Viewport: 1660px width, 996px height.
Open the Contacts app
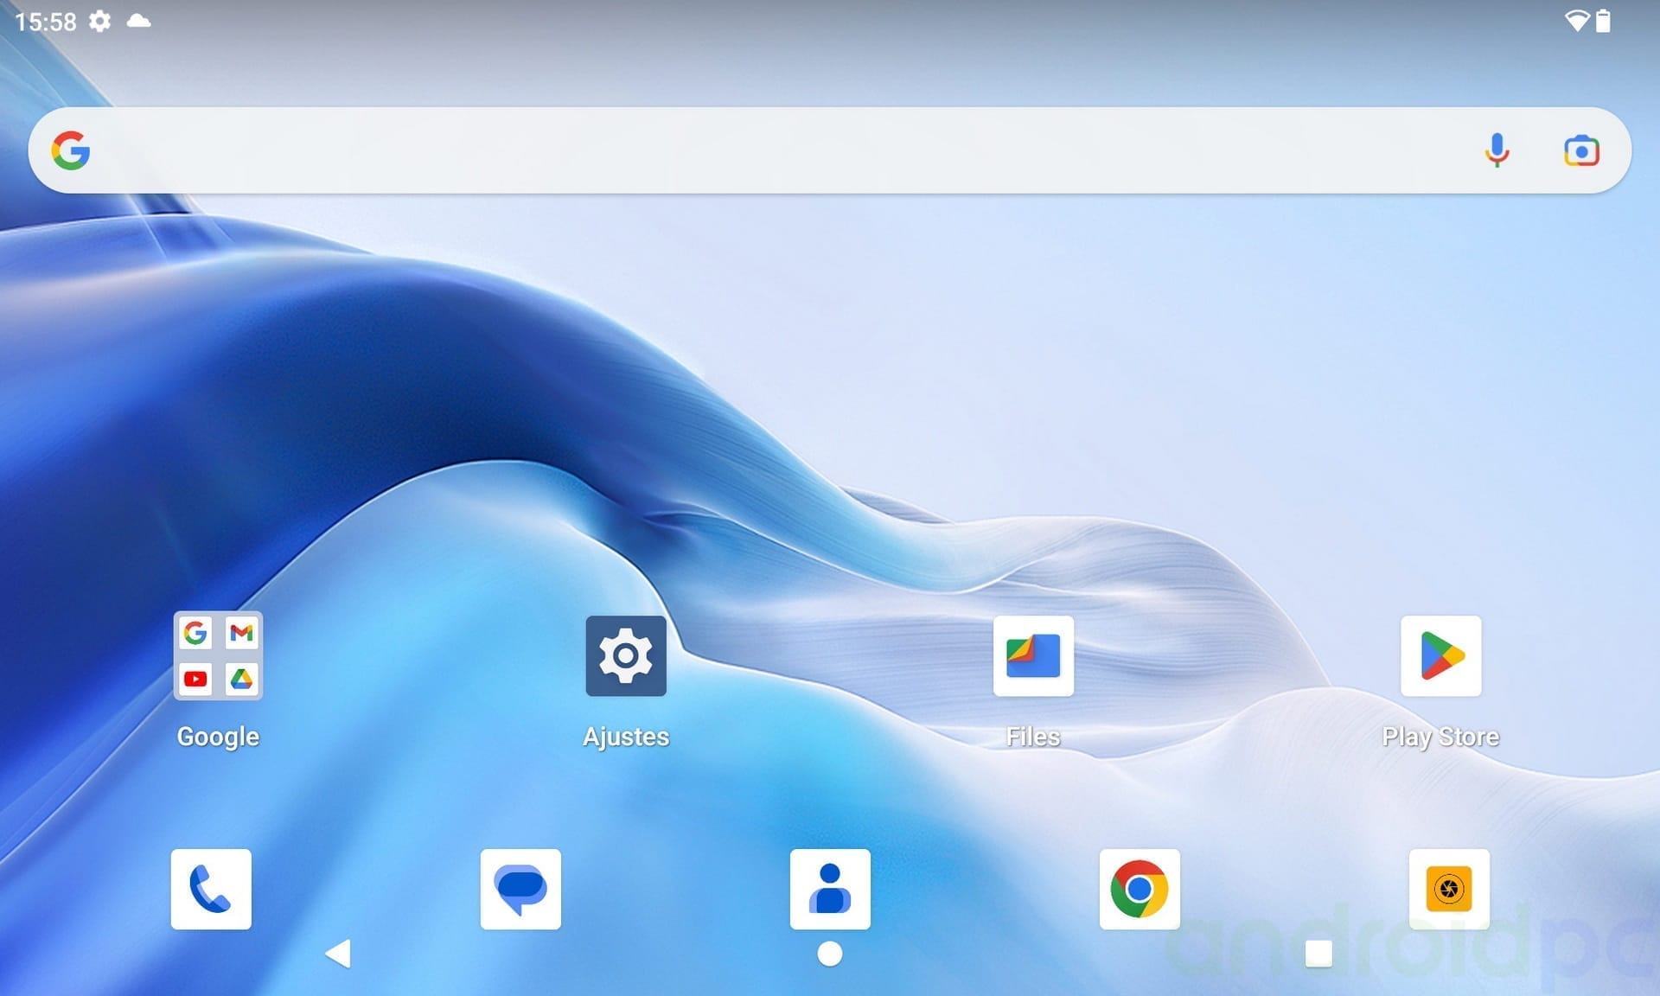click(830, 889)
